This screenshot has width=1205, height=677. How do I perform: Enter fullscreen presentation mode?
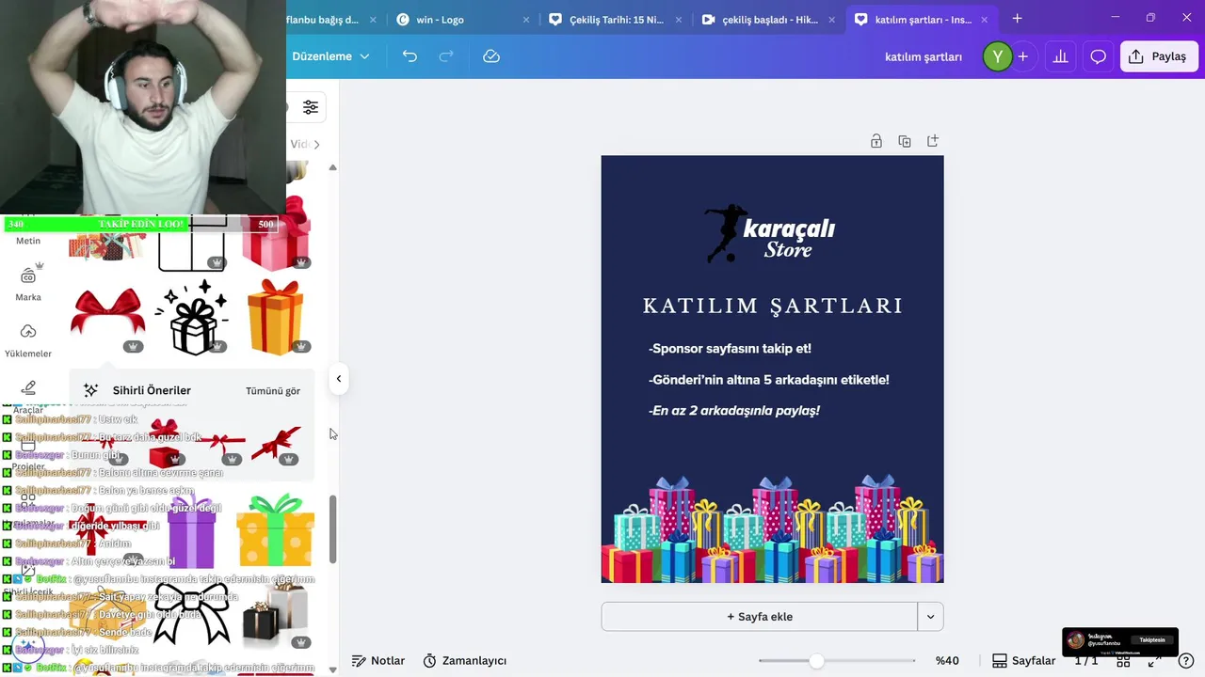click(1154, 661)
